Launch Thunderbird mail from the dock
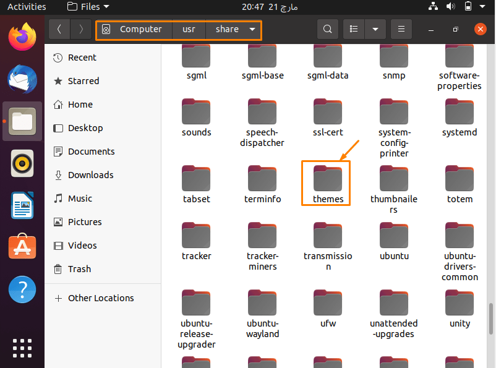 tap(22, 79)
